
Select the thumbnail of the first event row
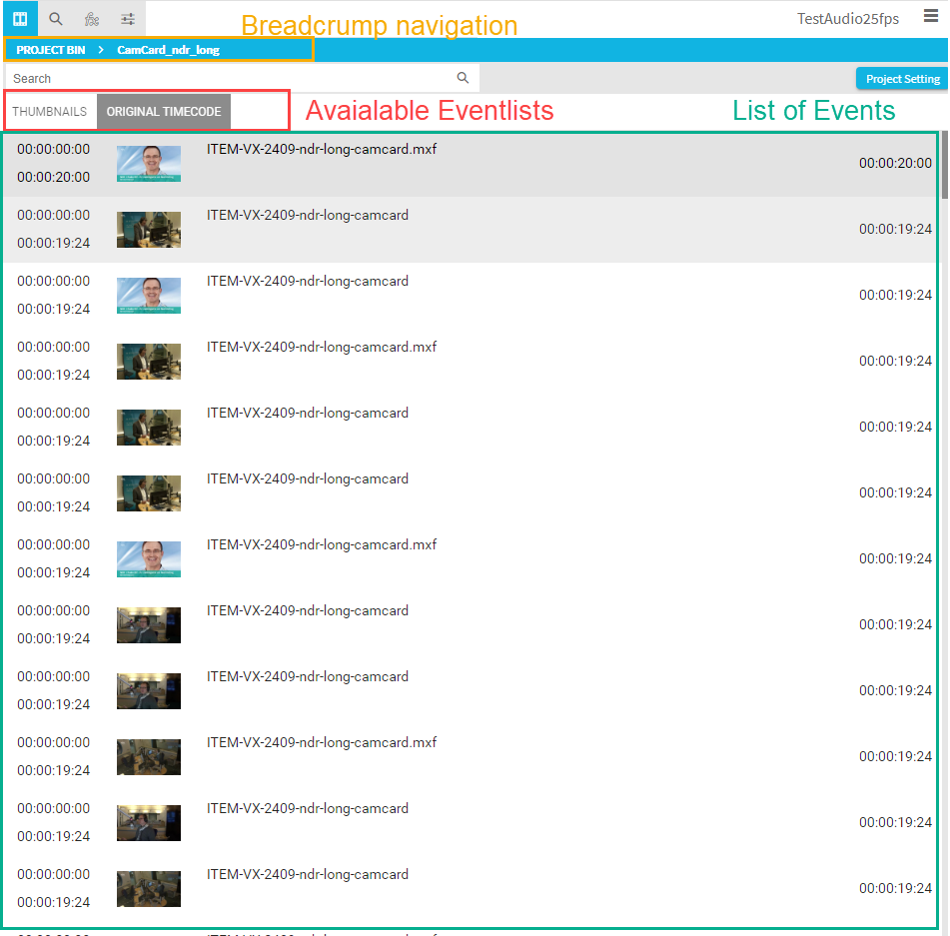(x=149, y=164)
